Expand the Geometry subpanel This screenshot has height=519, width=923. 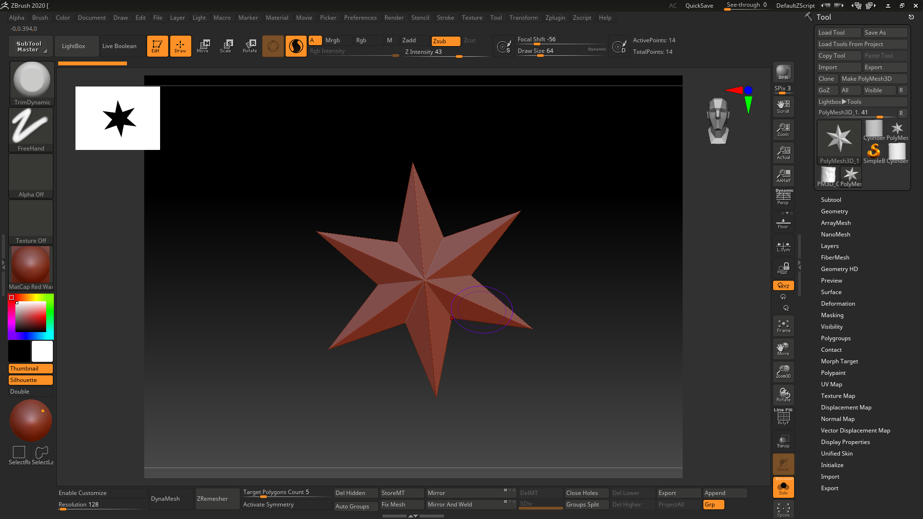pyautogui.click(x=834, y=211)
